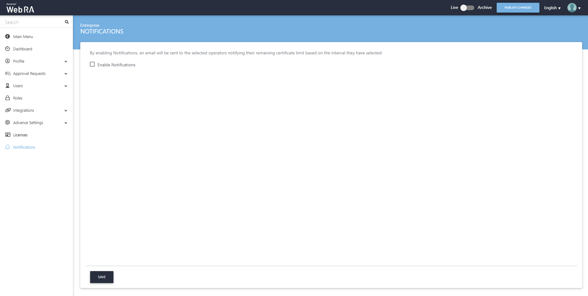Click the user avatar icon
Image resolution: width=588 pixels, height=296 pixels.
click(572, 8)
